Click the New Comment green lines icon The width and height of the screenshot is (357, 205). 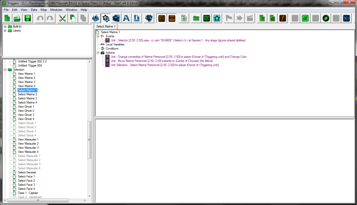coord(207,18)
